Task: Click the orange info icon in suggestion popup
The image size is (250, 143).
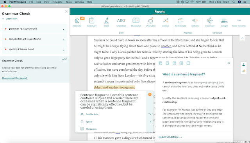Action: tap(150, 95)
